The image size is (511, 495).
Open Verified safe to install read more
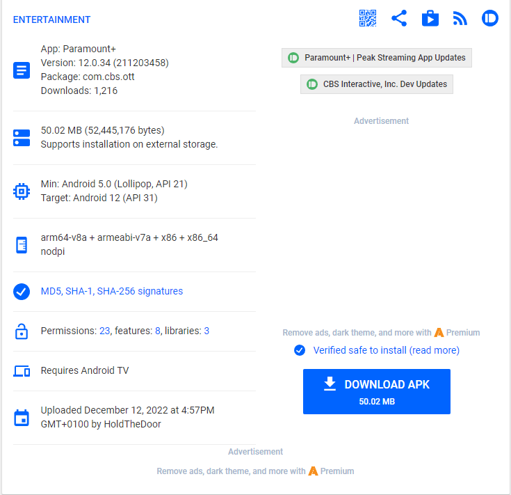coord(386,350)
